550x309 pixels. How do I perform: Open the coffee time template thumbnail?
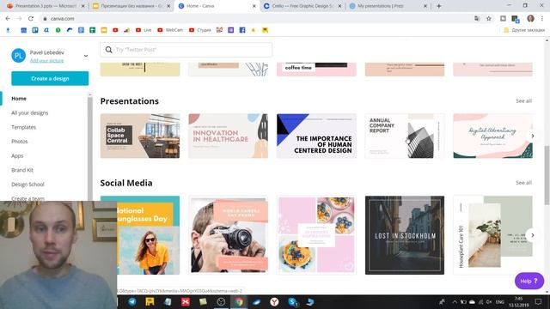tap(316, 70)
